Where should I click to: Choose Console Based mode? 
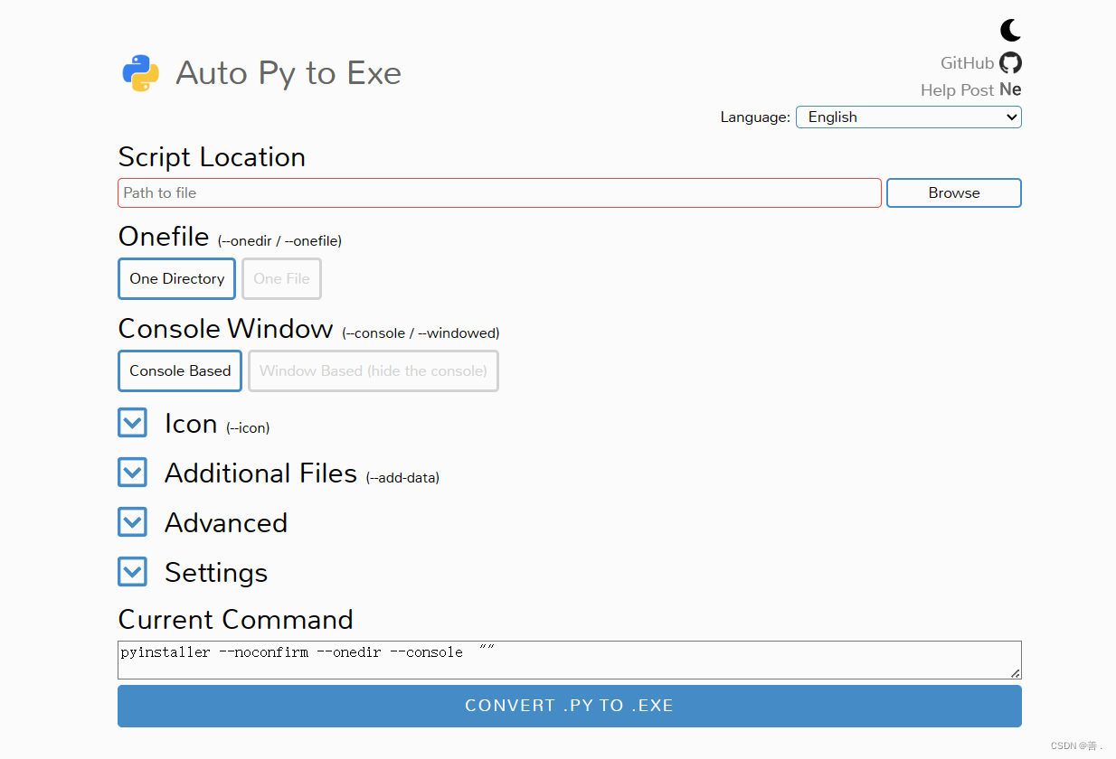pos(180,370)
